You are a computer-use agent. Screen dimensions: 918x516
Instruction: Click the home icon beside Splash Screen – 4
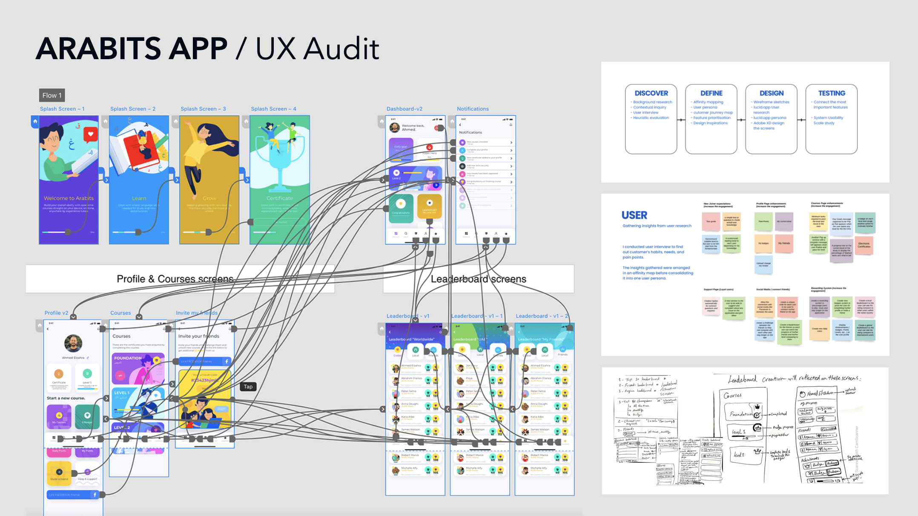[246, 122]
